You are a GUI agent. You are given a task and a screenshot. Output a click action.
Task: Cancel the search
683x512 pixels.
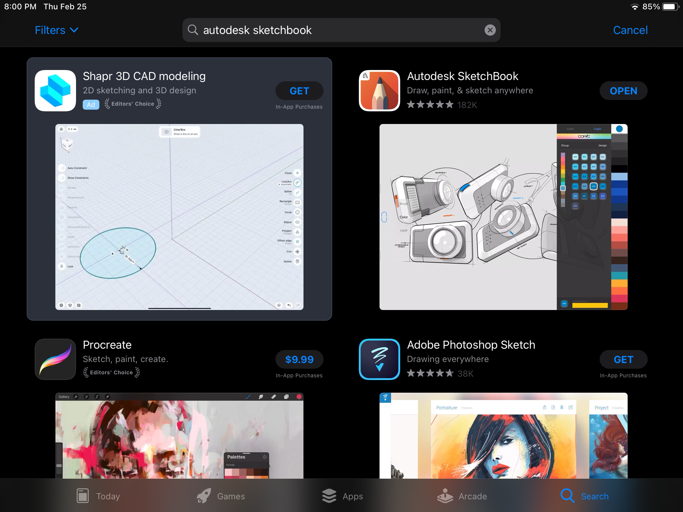pos(630,30)
